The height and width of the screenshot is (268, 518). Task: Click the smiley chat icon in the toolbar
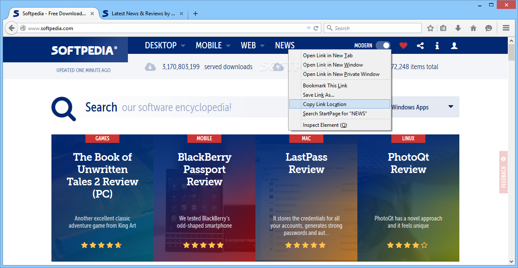click(x=489, y=28)
